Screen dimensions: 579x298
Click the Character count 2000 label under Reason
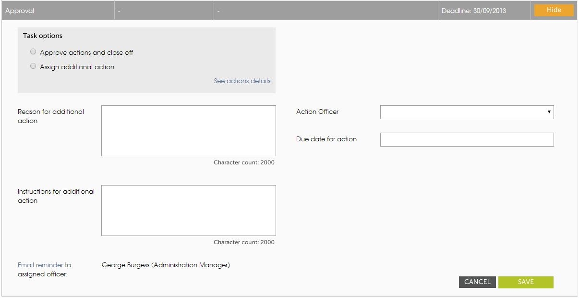[x=243, y=162]
